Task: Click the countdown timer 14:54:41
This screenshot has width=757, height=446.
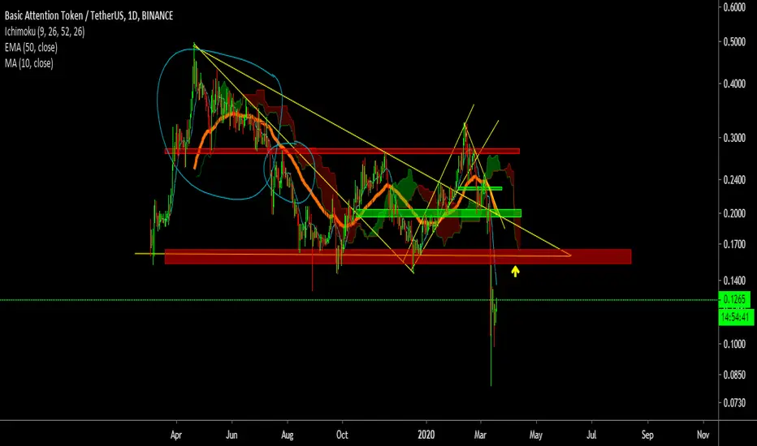Action: click(x=736, y=317)
